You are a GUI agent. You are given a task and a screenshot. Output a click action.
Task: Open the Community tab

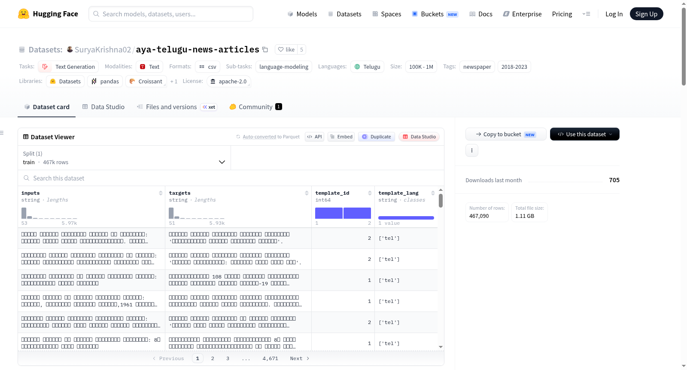pos(255,107)
